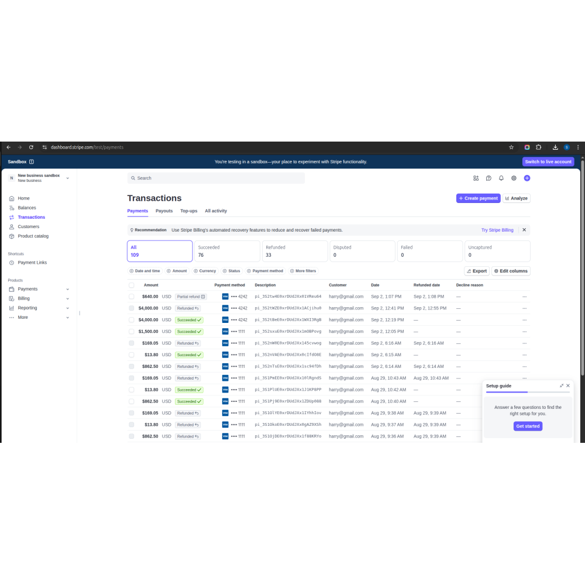The image size is (585, 585).
Task: Reload the page in the browser
Action: pos(31,147)
